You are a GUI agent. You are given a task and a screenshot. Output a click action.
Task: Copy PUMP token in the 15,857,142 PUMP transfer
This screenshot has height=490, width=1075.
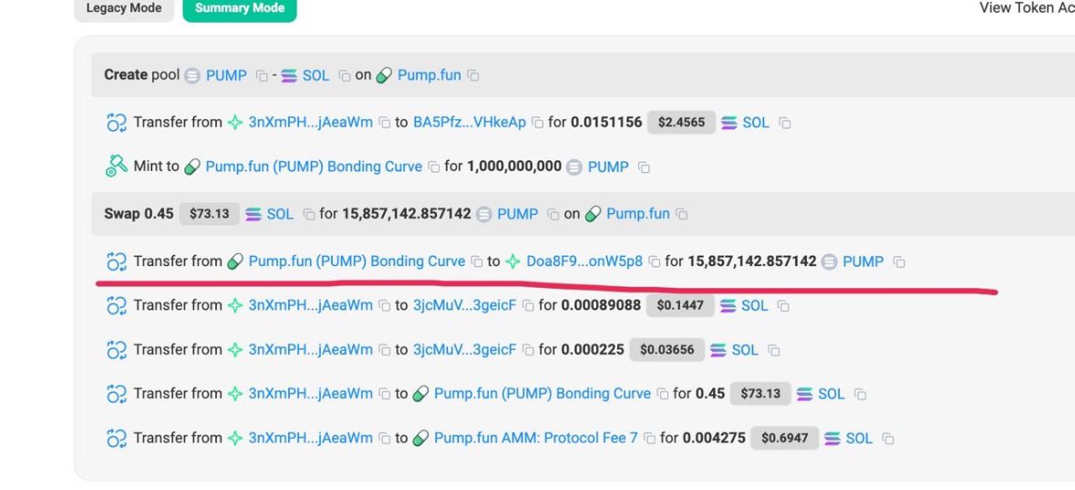tap(899, 262)
